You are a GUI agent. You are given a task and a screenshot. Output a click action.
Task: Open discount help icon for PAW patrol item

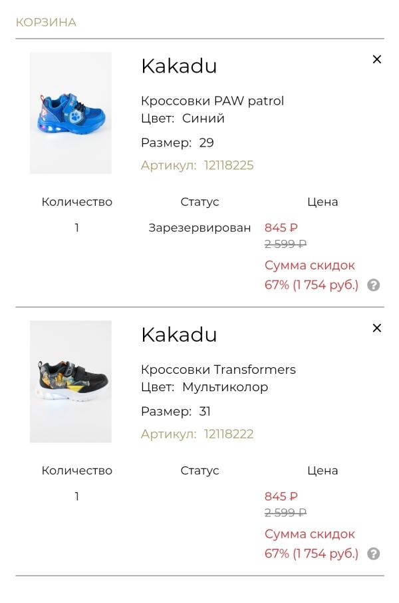(x=373, y=285)
